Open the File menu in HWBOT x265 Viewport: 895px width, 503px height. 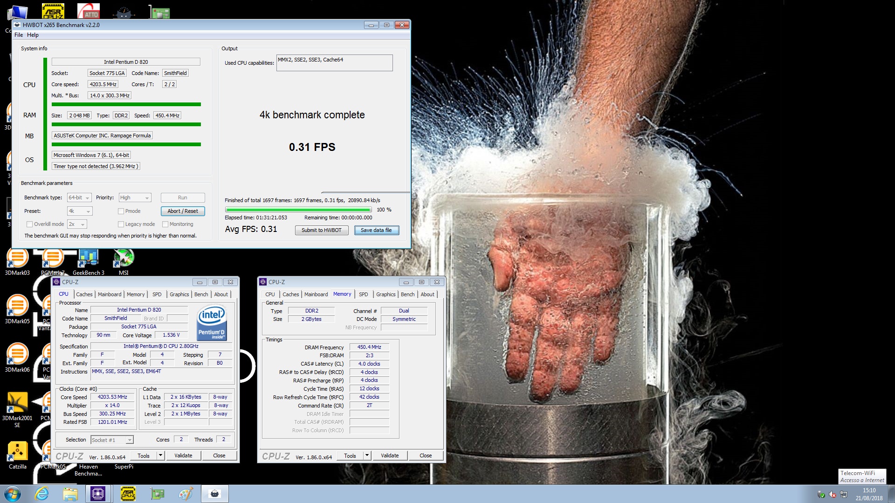click(x=19, y=35)
